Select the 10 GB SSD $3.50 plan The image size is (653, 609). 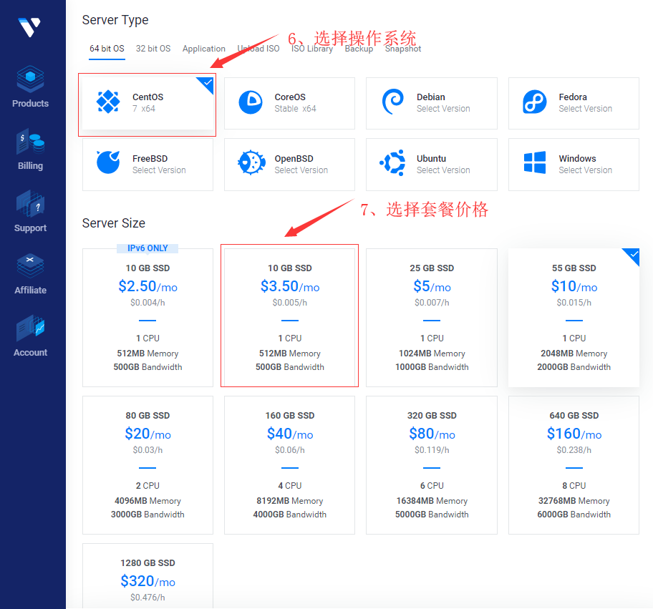pyautogui.click(x=289, y=316)
